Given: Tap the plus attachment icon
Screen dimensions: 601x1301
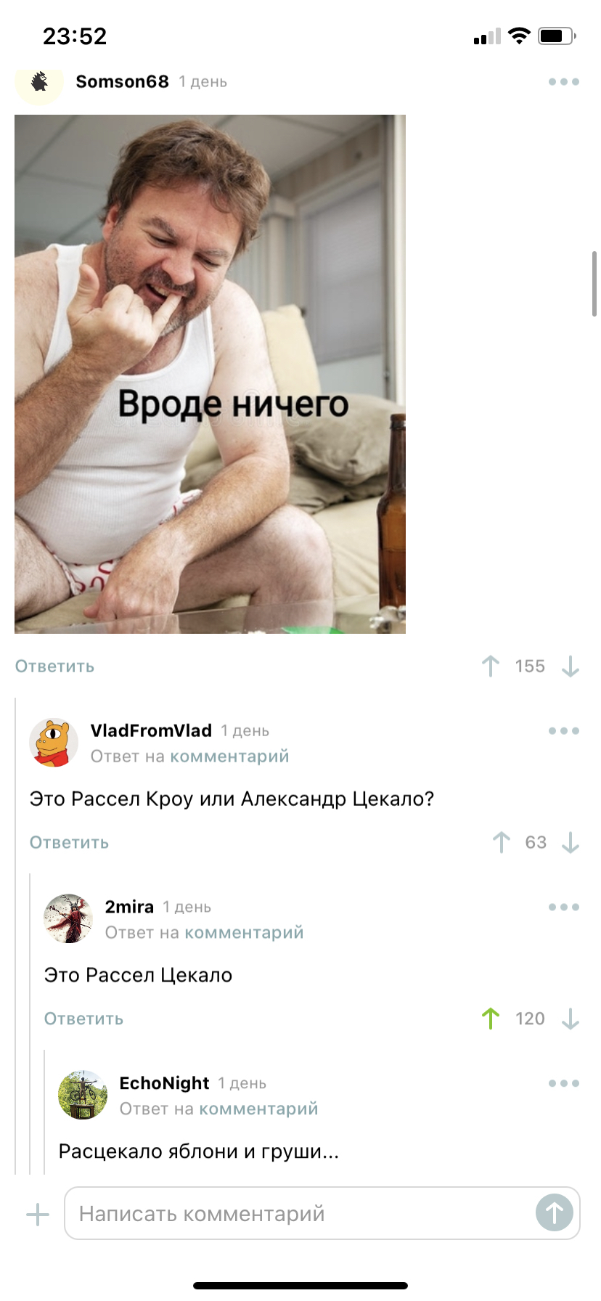Looking at the screenshot, I should (x=38, y=1214).
